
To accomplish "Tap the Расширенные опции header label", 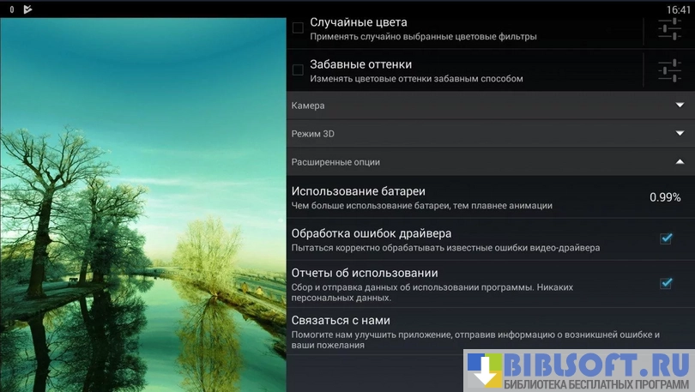I will (335, 161).
